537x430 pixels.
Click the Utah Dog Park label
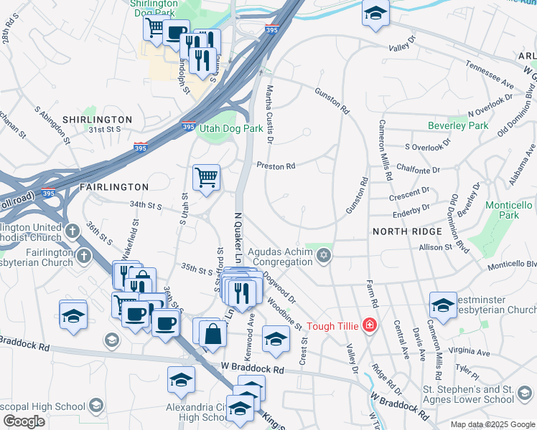[231, 128]
